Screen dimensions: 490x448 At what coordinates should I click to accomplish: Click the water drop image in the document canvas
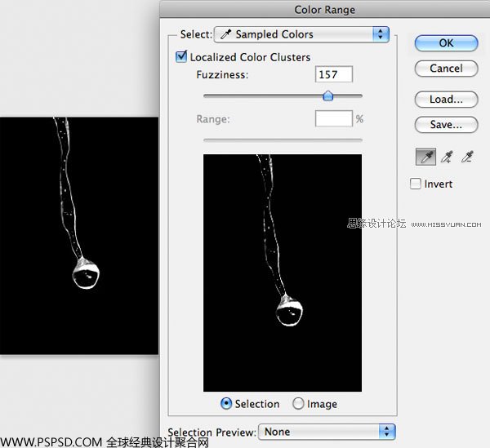pyautogui.click(x=79, y=236)
